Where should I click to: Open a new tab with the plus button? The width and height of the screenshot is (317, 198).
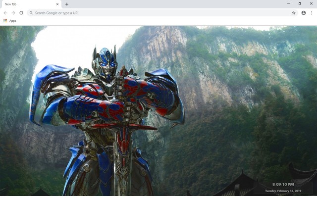[67, 4]
